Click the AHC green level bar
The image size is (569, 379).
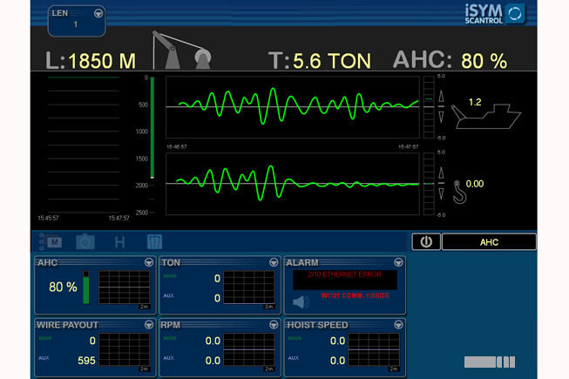[86, 287]
